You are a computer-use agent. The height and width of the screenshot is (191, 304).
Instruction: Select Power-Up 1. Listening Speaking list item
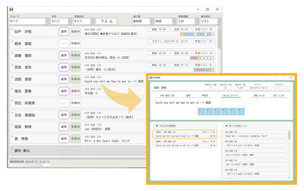click(x=255, y=134)
